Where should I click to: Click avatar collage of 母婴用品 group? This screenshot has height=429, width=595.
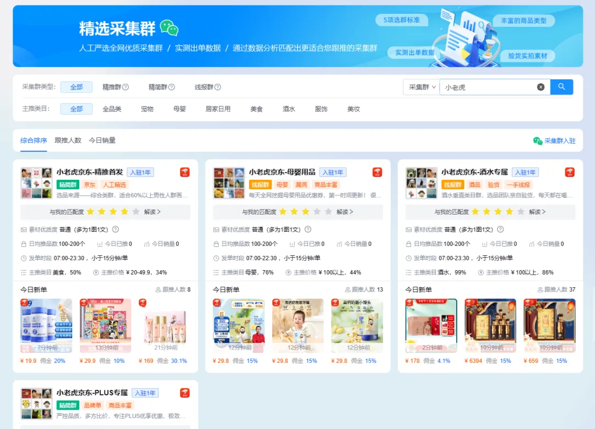[229, 183]
